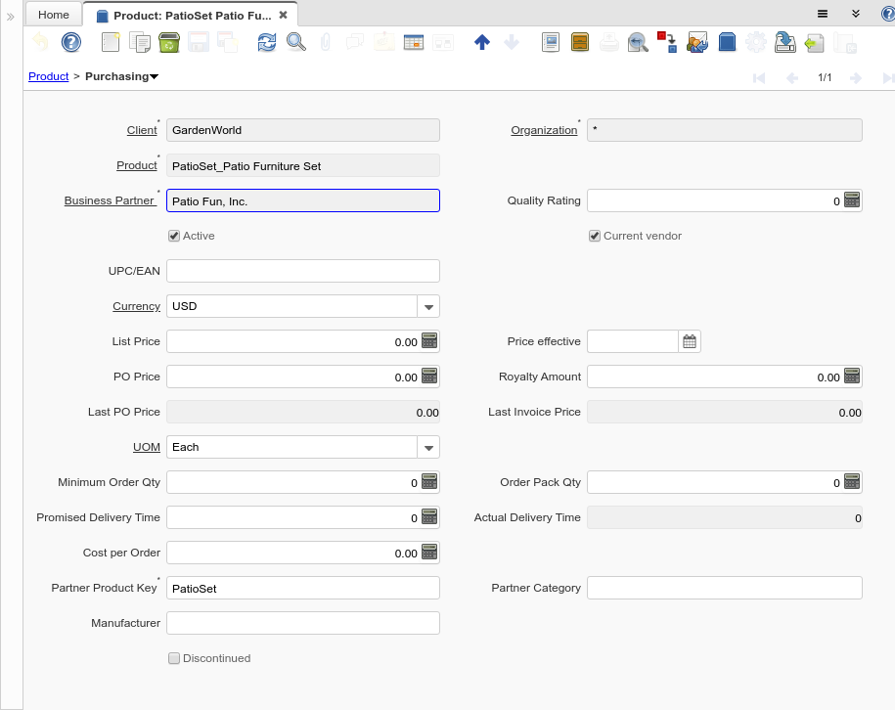This screenshot has height=710, width=895.
Task: Open record lookup with magnifier icon
Action: 295,42
